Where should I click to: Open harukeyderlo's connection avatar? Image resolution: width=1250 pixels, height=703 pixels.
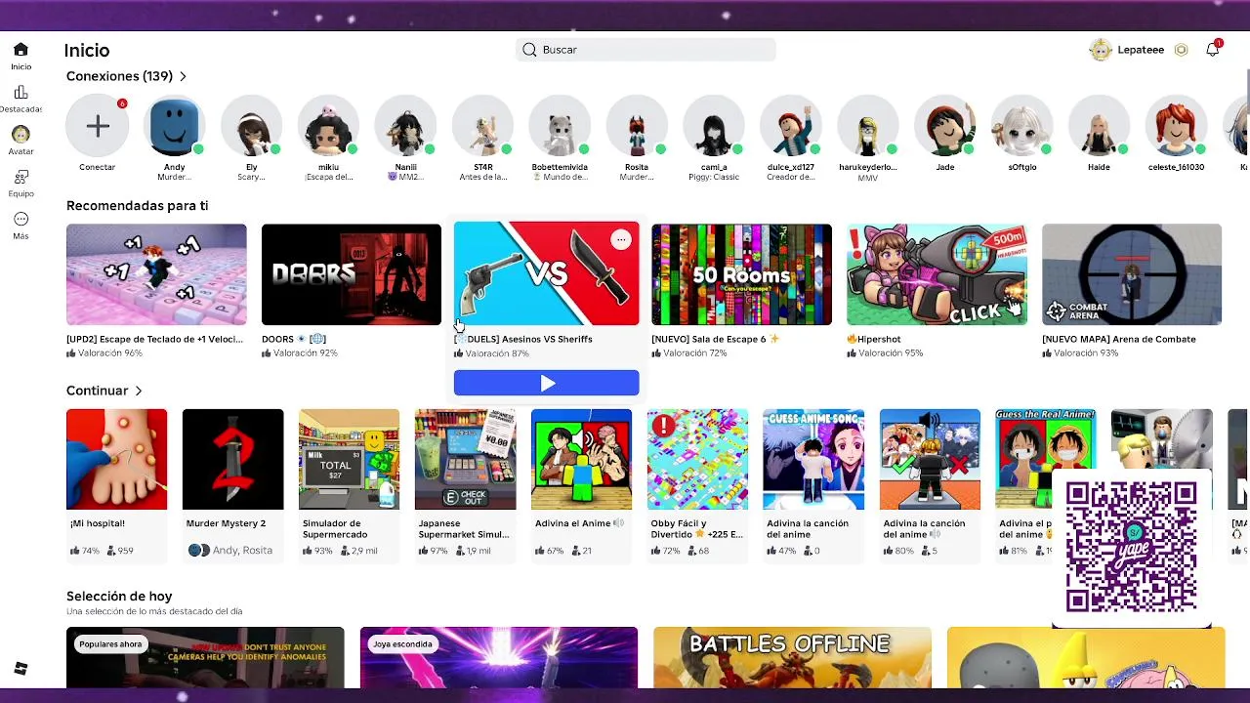pos(868,126)
